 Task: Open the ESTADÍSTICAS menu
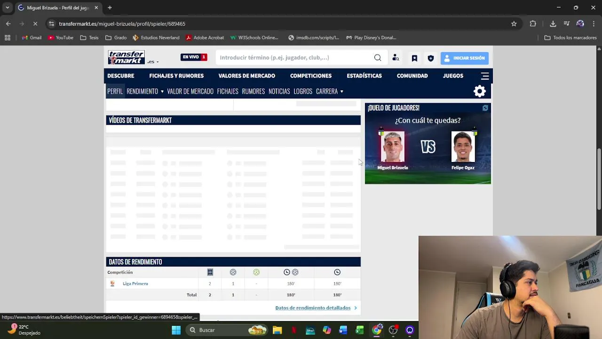click(364, 76)
